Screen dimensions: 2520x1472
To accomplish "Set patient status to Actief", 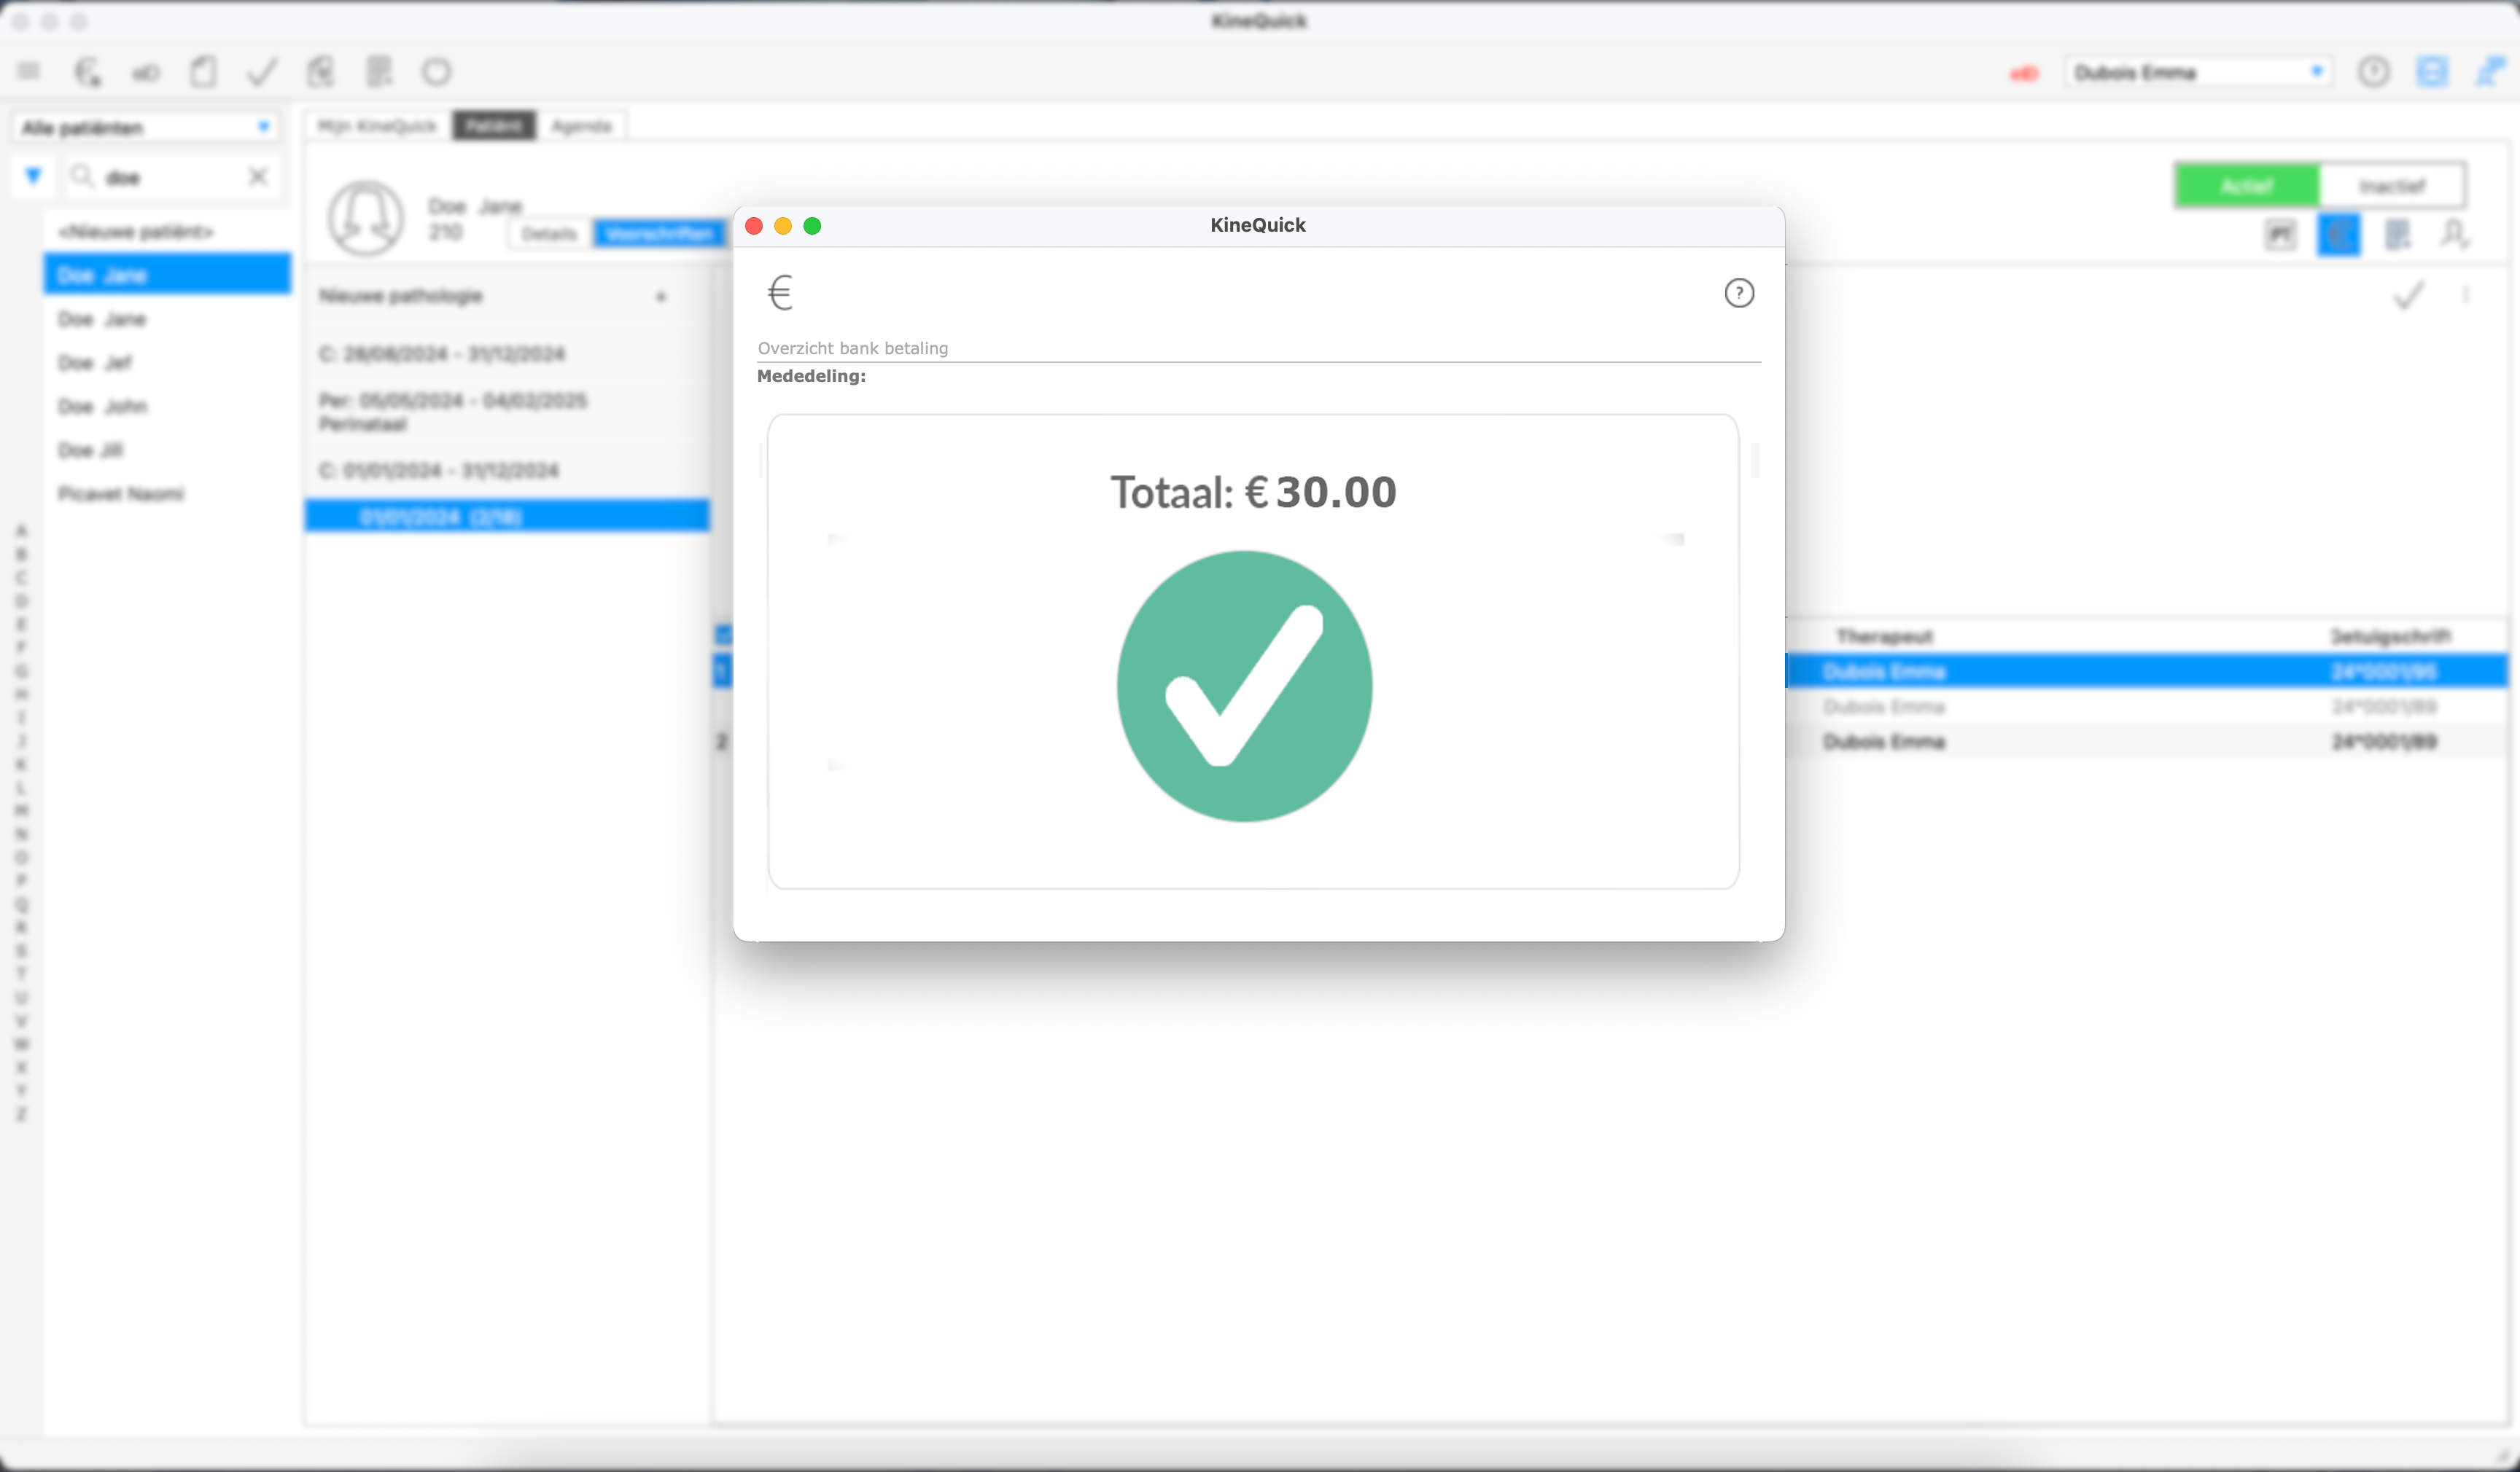I will click(2247, 186).
